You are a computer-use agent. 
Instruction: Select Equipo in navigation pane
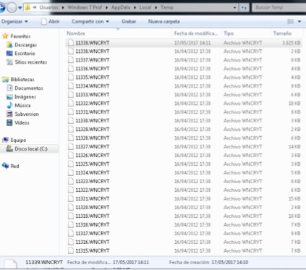pos(18,140)
